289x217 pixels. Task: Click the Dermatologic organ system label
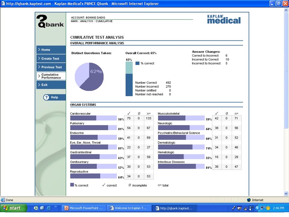click(166, 143)
